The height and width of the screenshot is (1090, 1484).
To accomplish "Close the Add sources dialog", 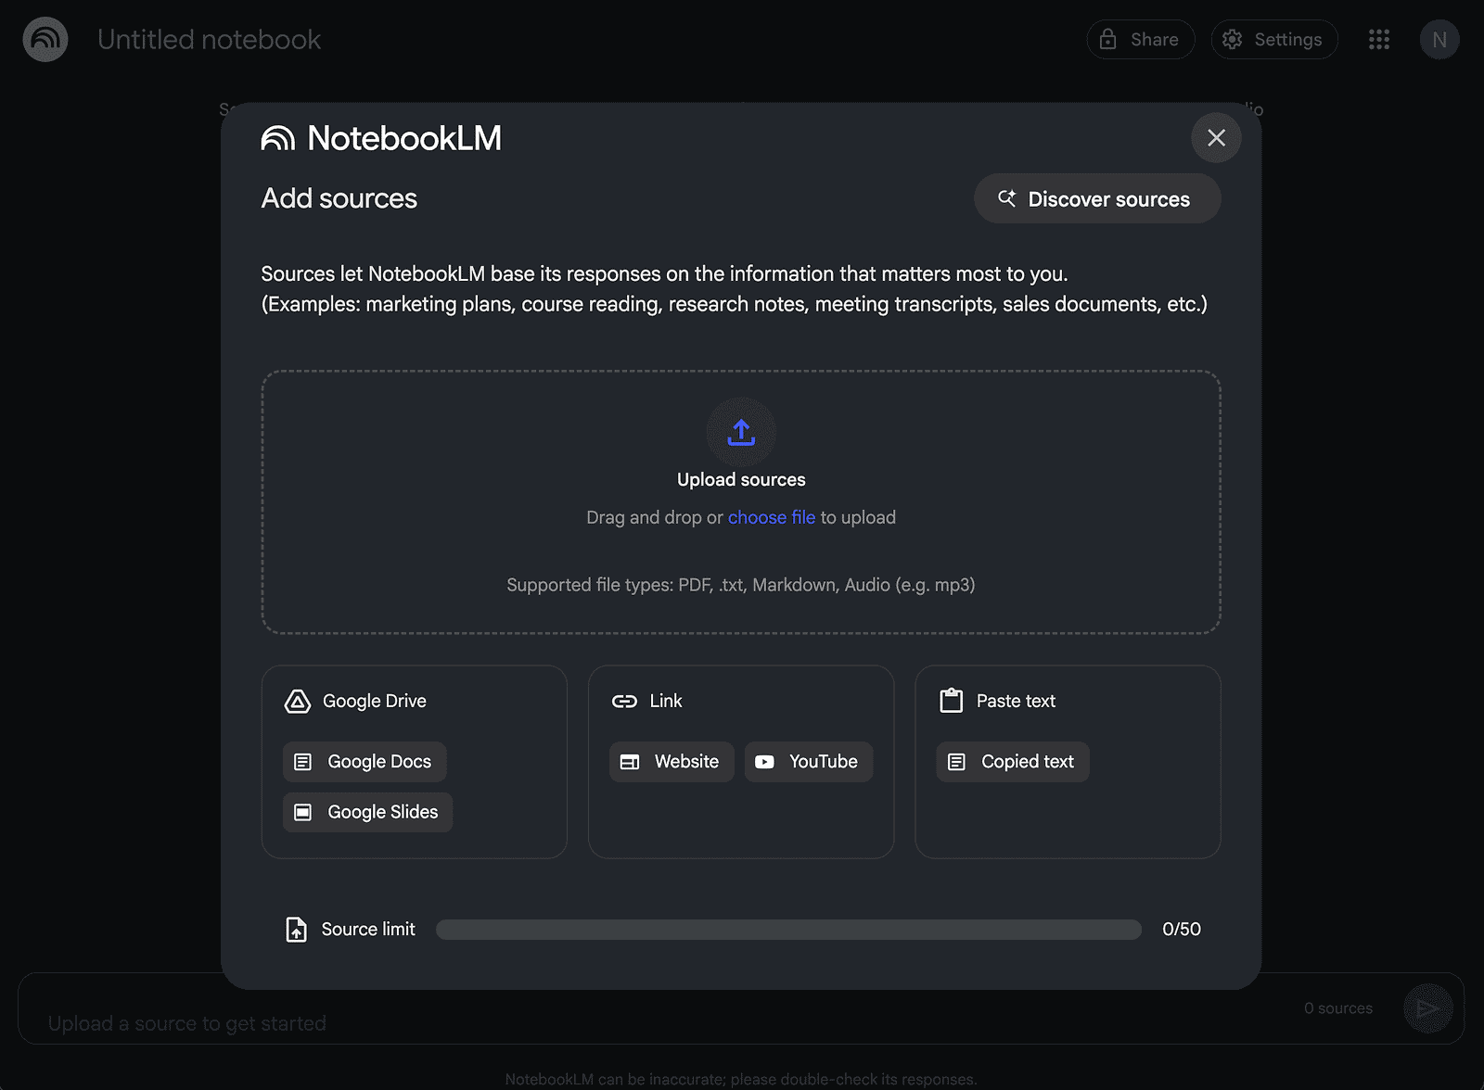I will (1216, 138).
